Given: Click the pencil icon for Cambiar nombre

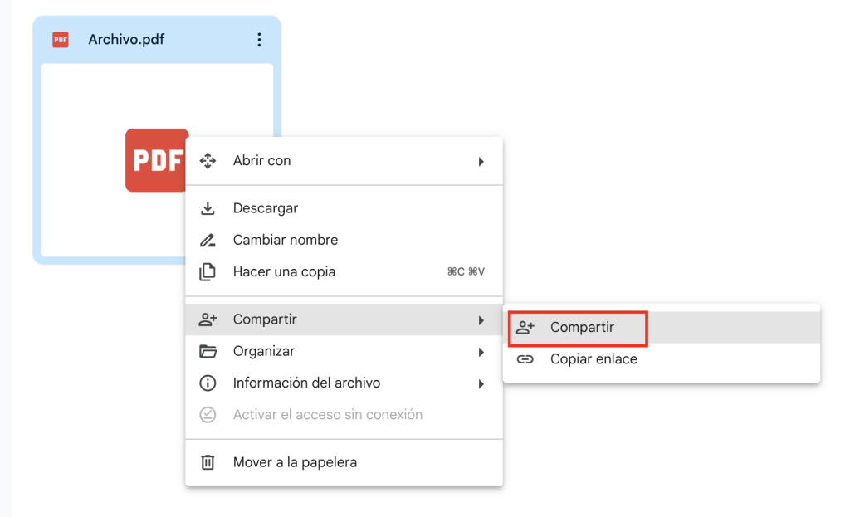Looking at the screenshot, I should click(208, 241).
